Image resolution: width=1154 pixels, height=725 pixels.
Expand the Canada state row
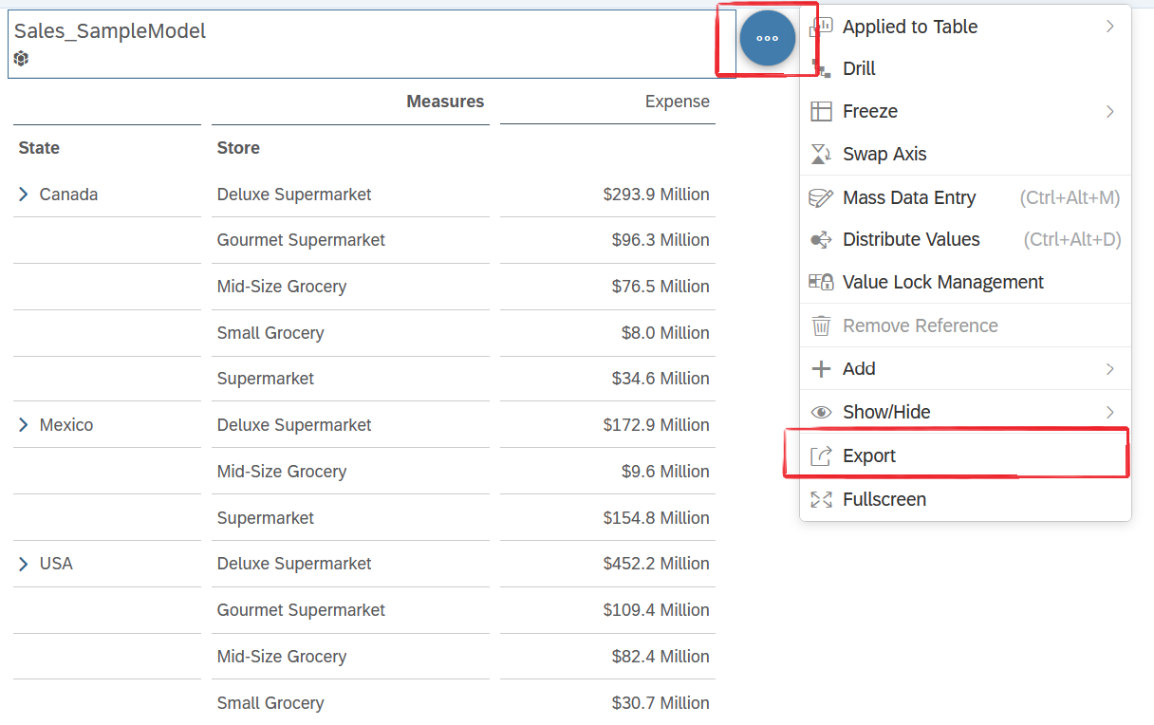click(24, 194)
